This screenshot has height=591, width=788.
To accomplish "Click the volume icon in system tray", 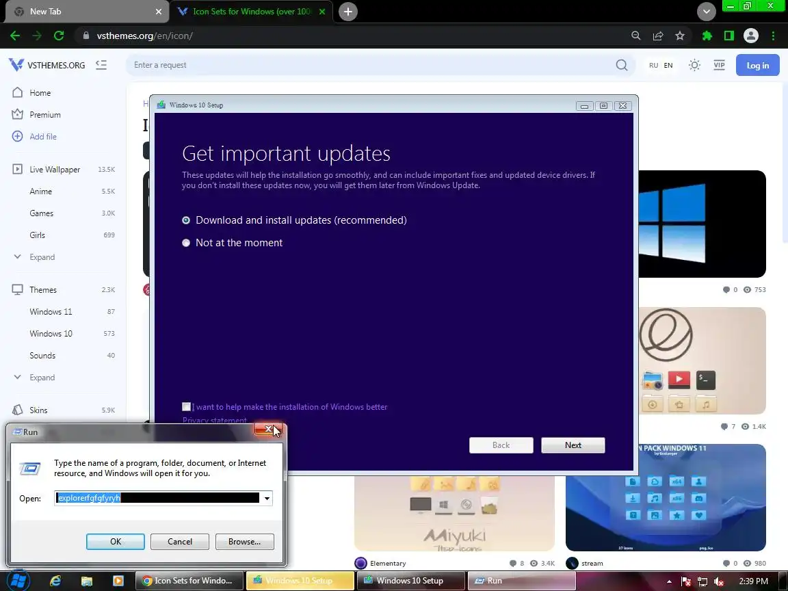I will (x=719, y=581).
